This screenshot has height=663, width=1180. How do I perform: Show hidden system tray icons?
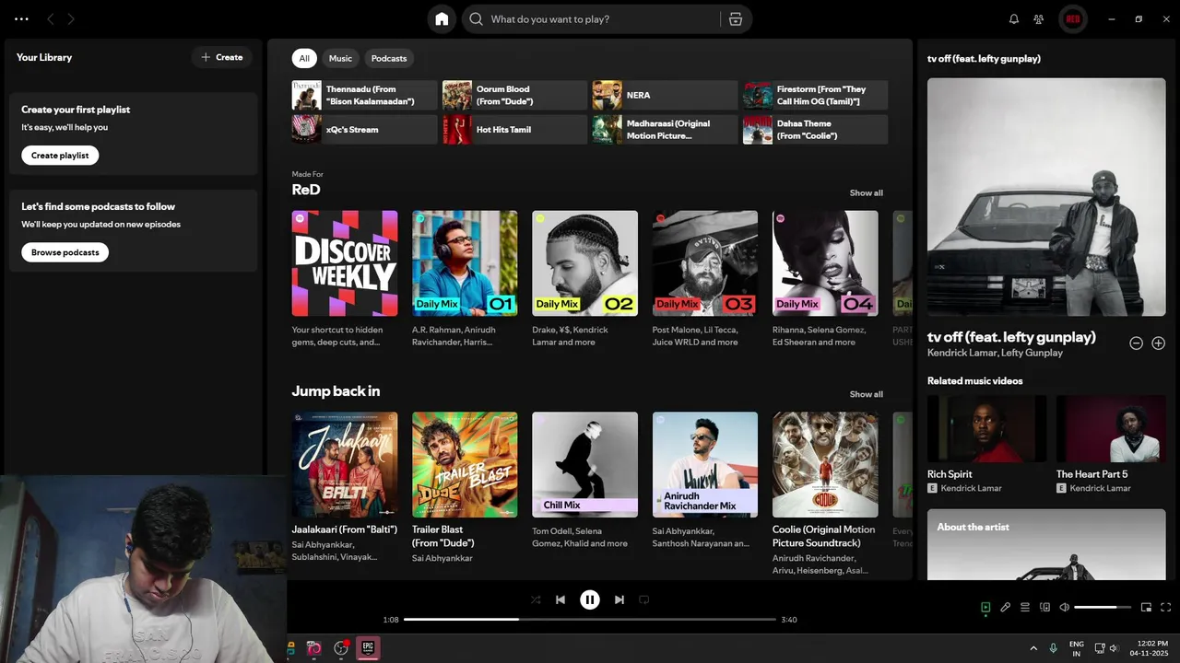1033,648
